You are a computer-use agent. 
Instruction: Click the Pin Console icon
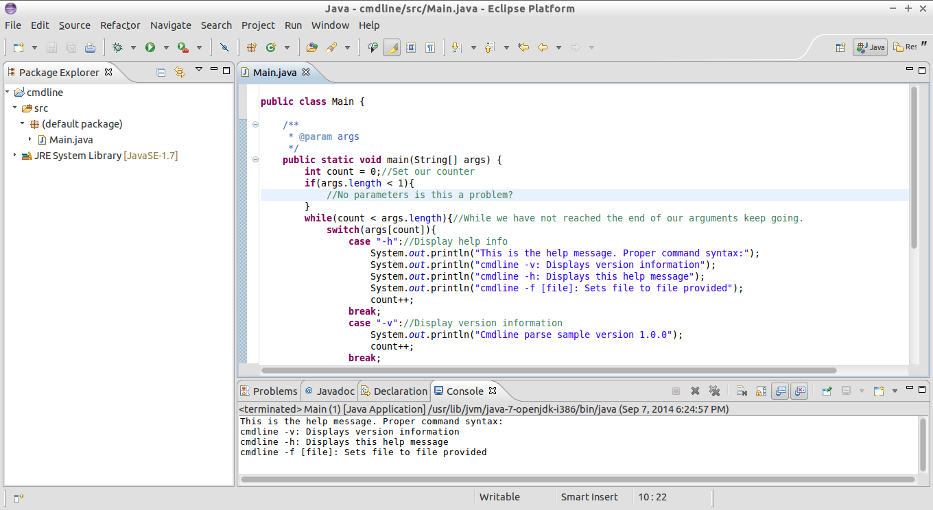pyautogui.click(x=827, y=391)
